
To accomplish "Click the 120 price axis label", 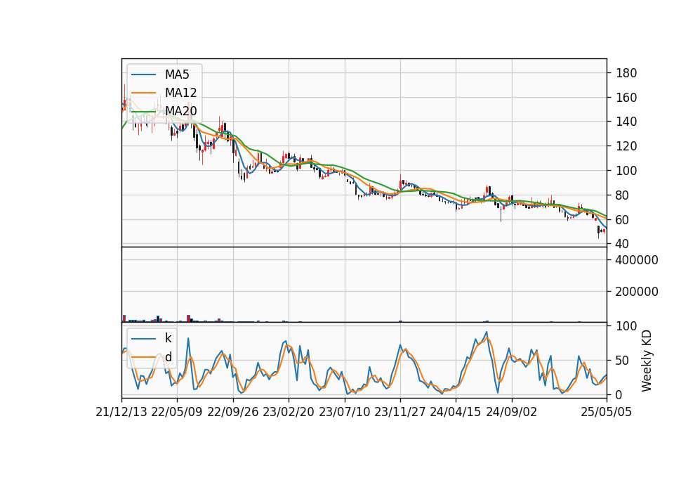I will [626, 146].
